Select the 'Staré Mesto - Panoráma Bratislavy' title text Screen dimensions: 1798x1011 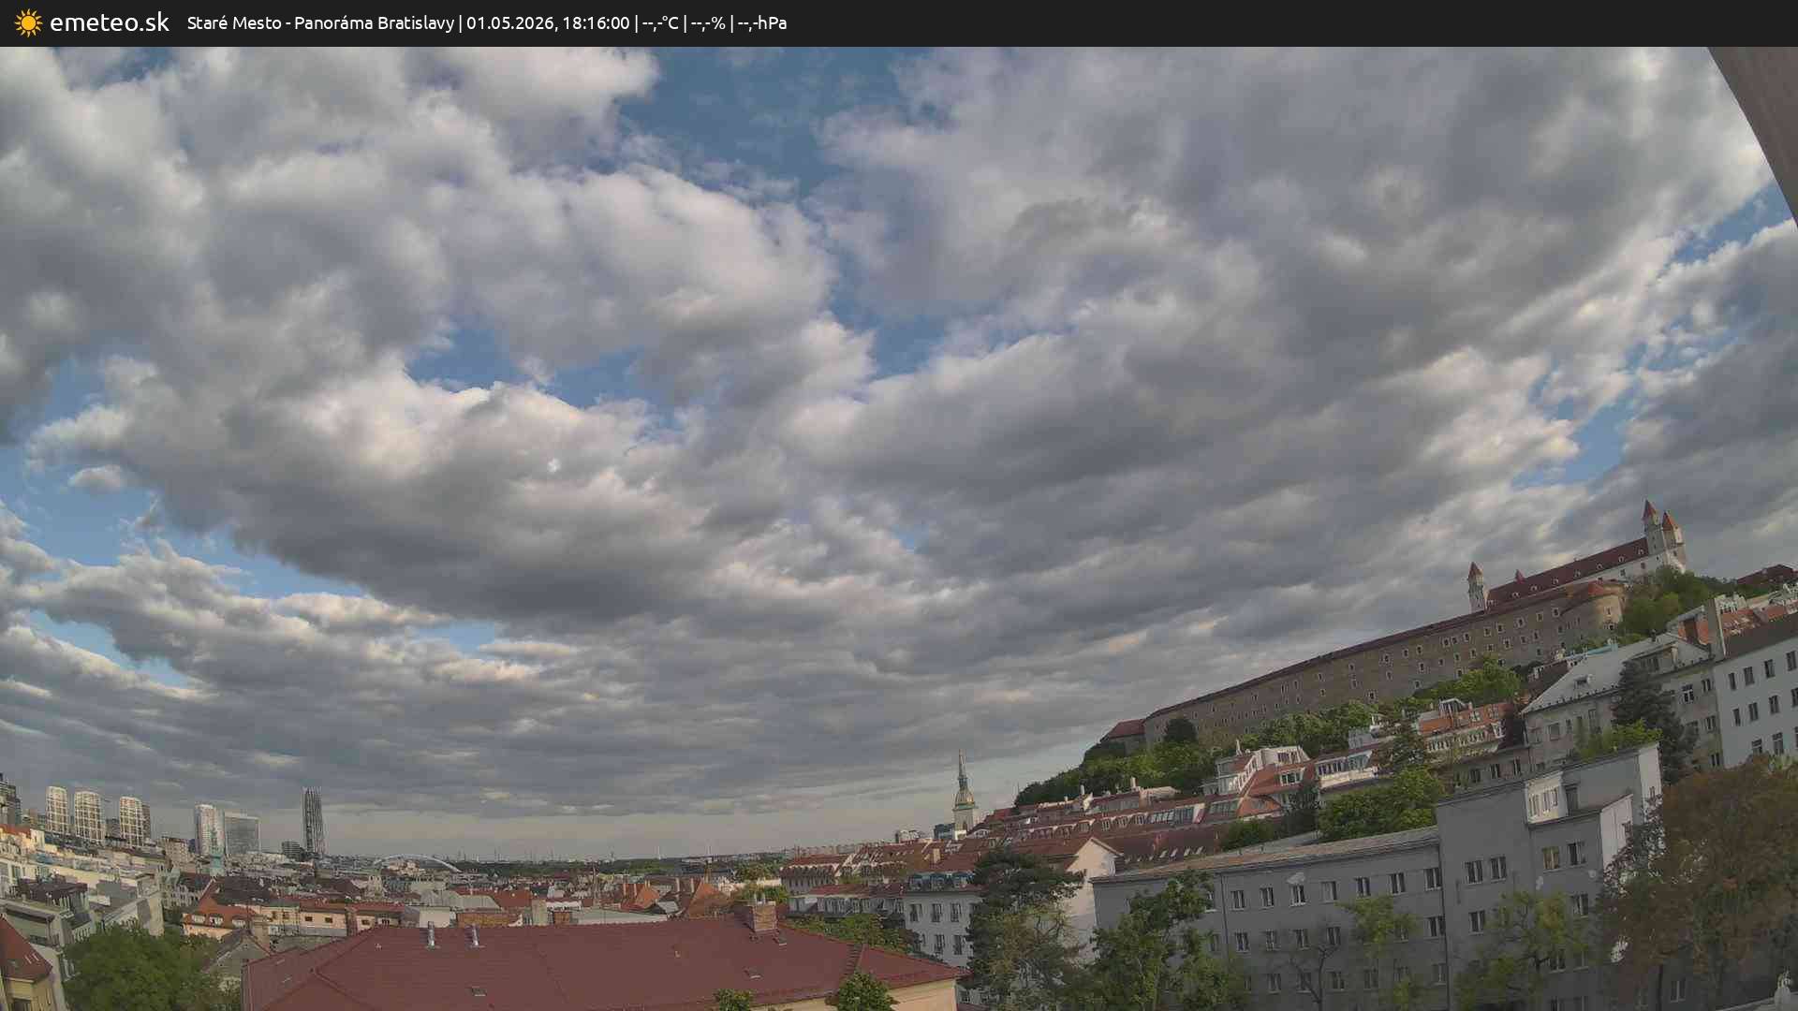[320, 23]
